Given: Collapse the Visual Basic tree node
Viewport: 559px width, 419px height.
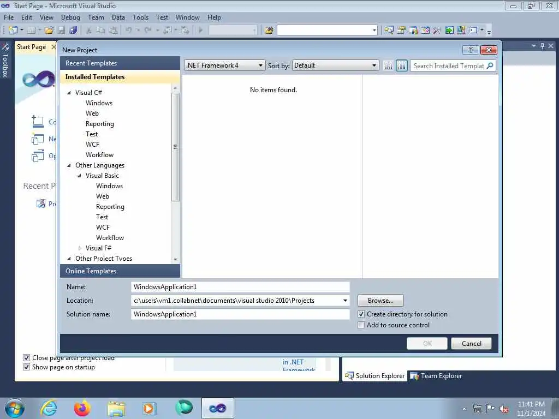Looking at the screenshot, I should tap(80, 176).
